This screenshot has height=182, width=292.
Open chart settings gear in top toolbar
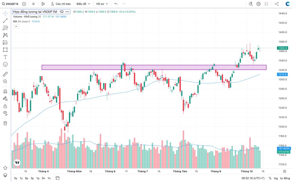tap(258, 4)
